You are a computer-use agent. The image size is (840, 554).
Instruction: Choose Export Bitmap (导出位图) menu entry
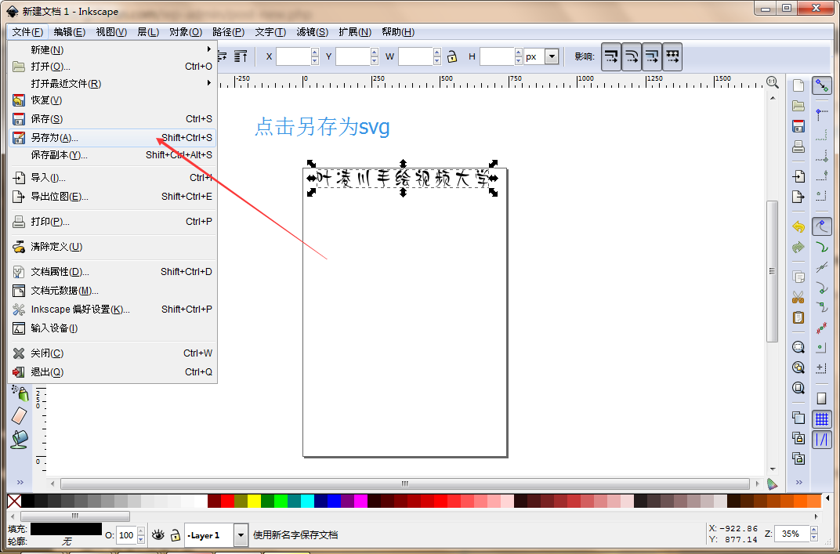(60, 197)
